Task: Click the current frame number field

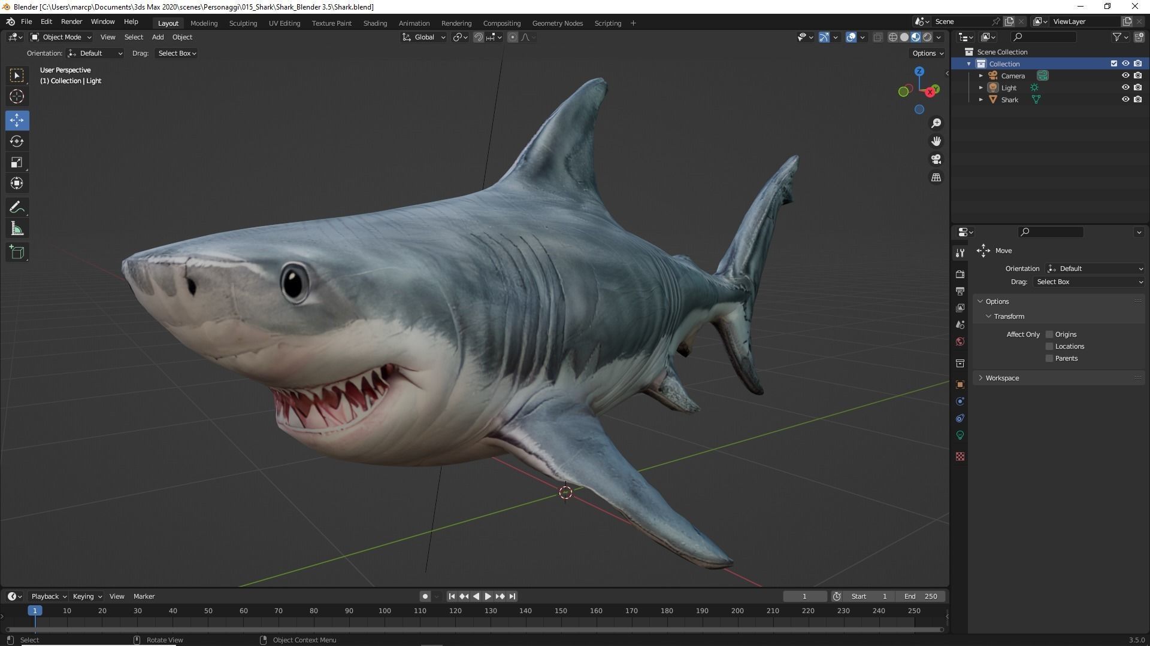Action: point(804,596)
